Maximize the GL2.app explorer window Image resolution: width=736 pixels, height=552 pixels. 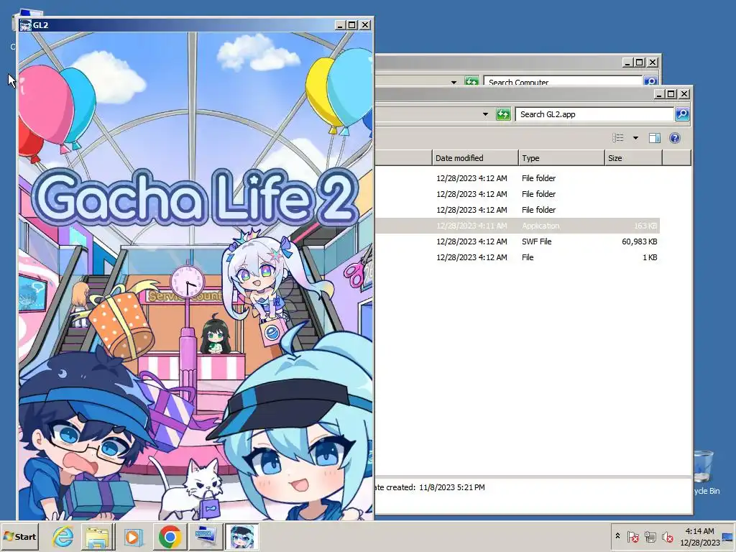pos(671,94)
